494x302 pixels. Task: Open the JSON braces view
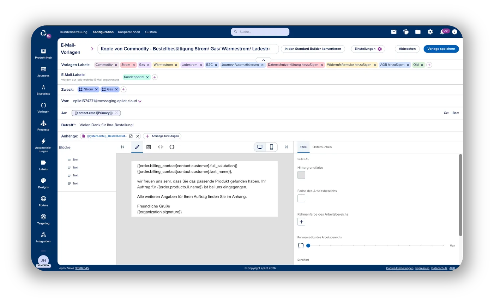click(172, 147)
